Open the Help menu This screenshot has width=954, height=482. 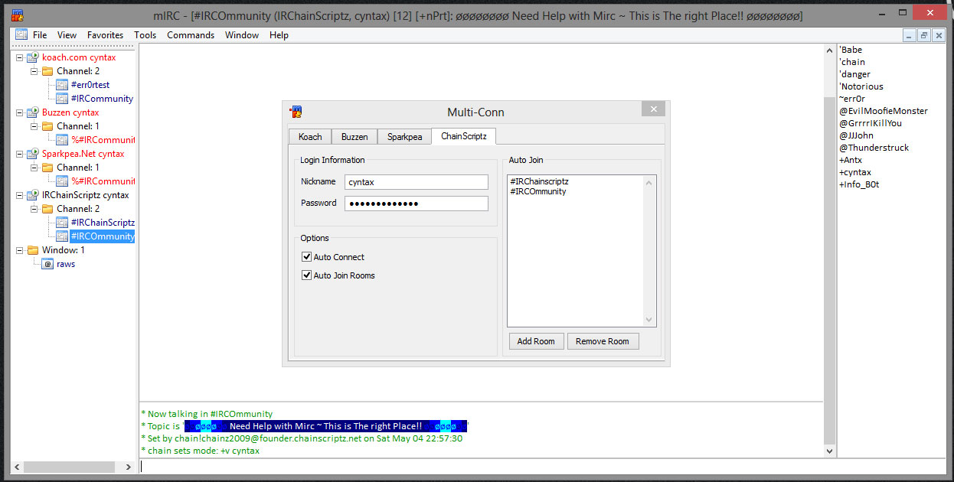pyautogui.click(x=279, y=35)
